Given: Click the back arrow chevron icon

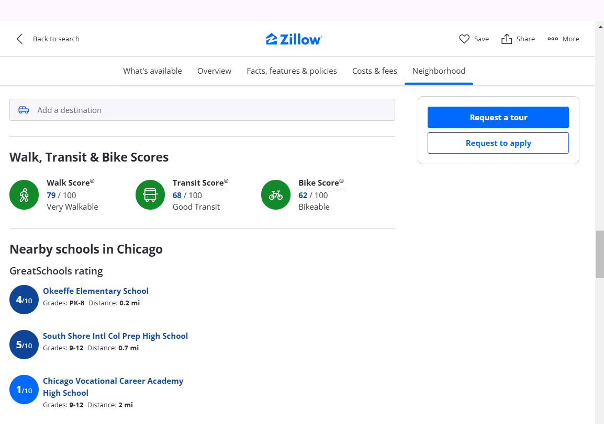Looking at the screenshot, I should pos(19,39).
